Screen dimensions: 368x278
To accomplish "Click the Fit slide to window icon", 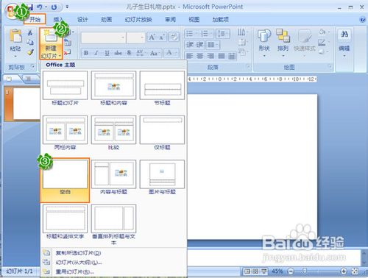I will point(355,271).
